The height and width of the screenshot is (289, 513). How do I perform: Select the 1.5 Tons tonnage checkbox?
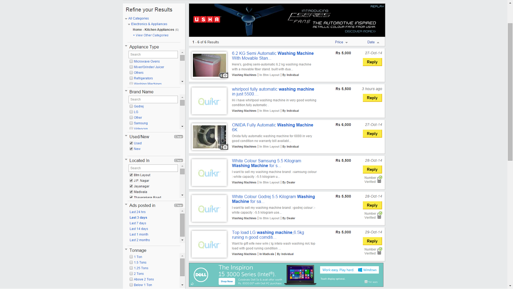tap(131, 262)
